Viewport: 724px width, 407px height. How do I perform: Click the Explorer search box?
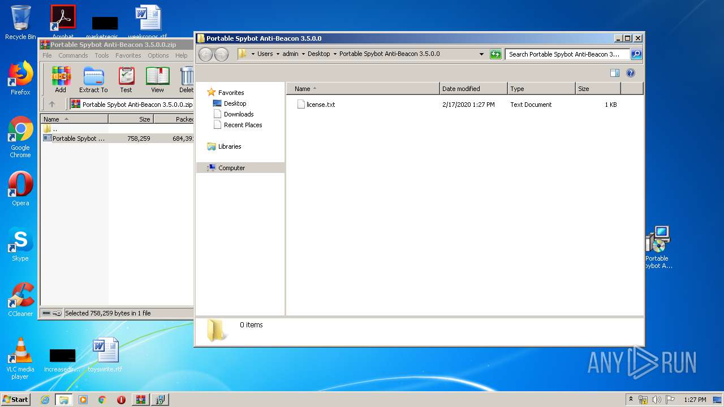pyautogui.click(x=566, y=54)
